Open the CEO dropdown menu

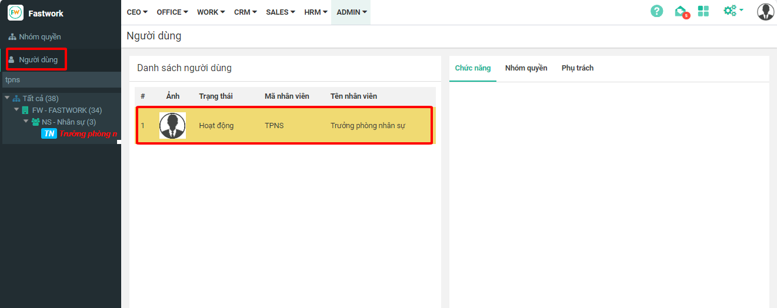click(137, 12)
